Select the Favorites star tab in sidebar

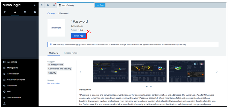click(x=15, y=12)
